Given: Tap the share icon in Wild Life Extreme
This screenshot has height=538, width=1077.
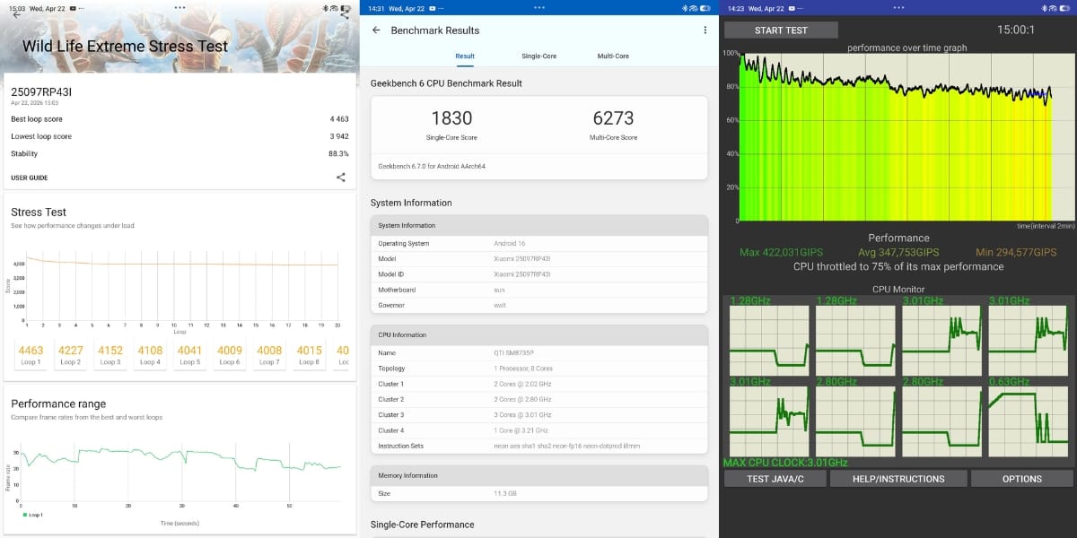Looking at the screenshot, I should click(x=340, y=177).
